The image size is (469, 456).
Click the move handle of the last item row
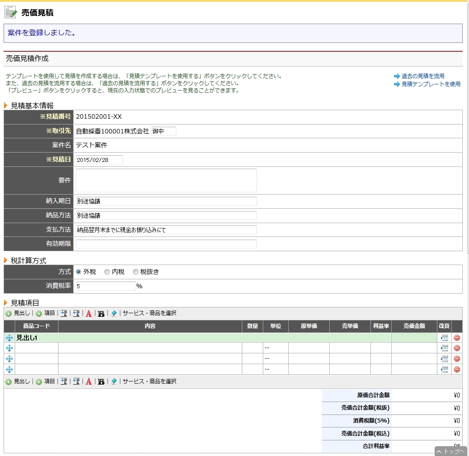9,369
